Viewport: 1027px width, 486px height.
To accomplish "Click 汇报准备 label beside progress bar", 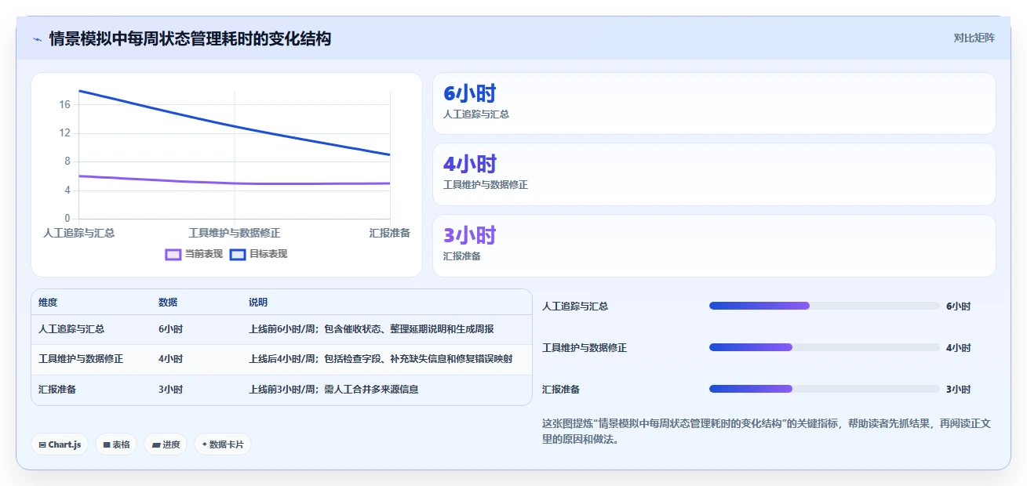I will coord(561,390).
